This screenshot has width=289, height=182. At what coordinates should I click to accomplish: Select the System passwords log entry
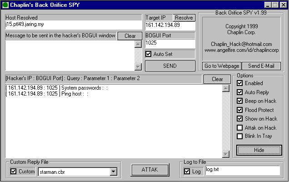[57, 88]
